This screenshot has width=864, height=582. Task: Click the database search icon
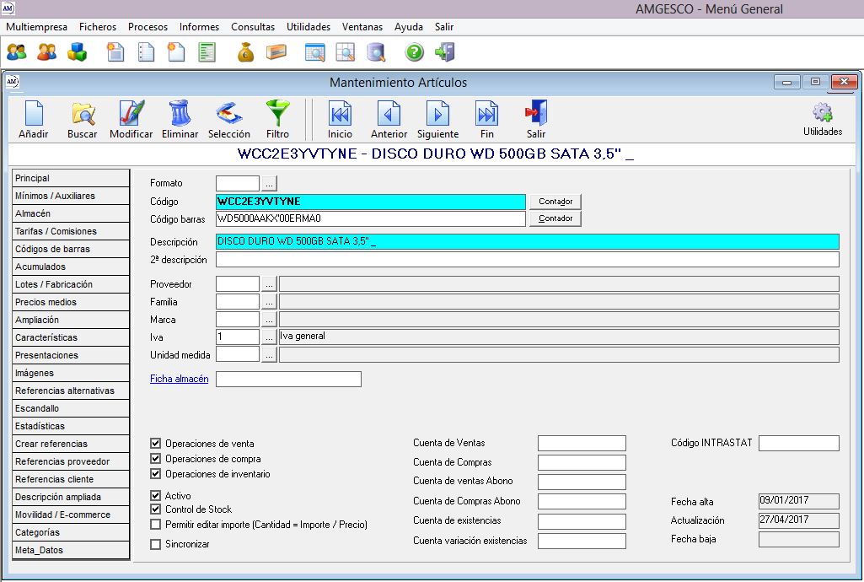click(376, 52)
